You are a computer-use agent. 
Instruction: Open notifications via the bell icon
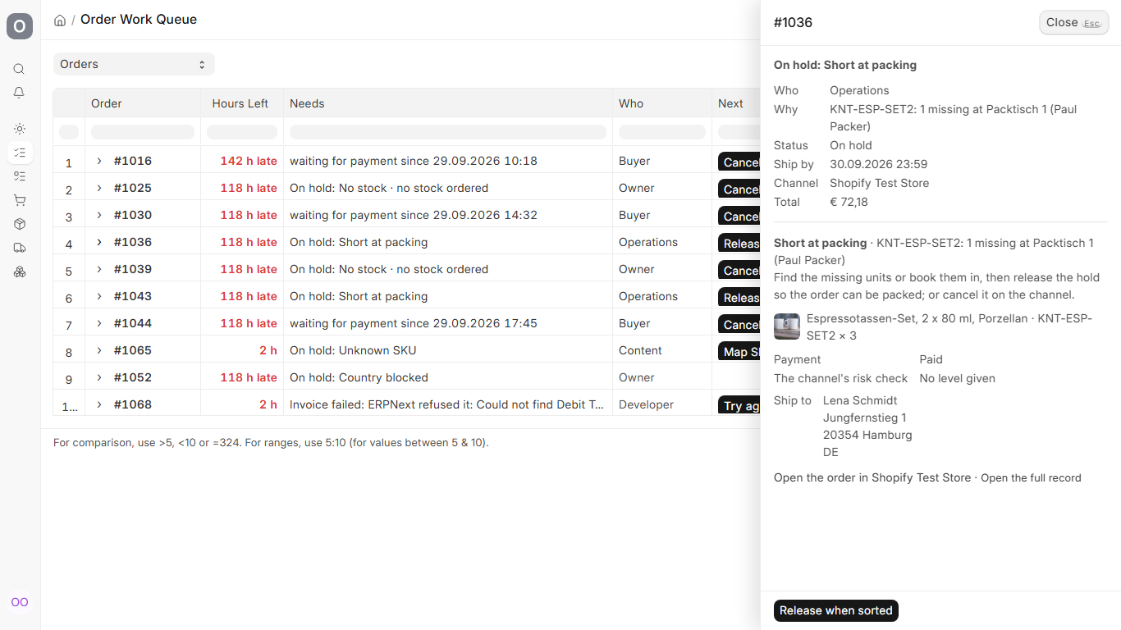(20, 93)
